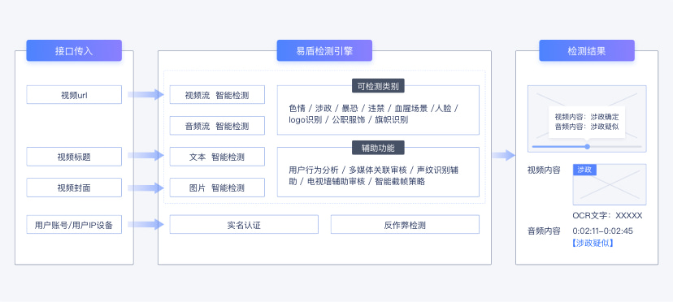Click the 【涉政疑似】 link
The width and height of the screenshot is (673, 302).
593,244
